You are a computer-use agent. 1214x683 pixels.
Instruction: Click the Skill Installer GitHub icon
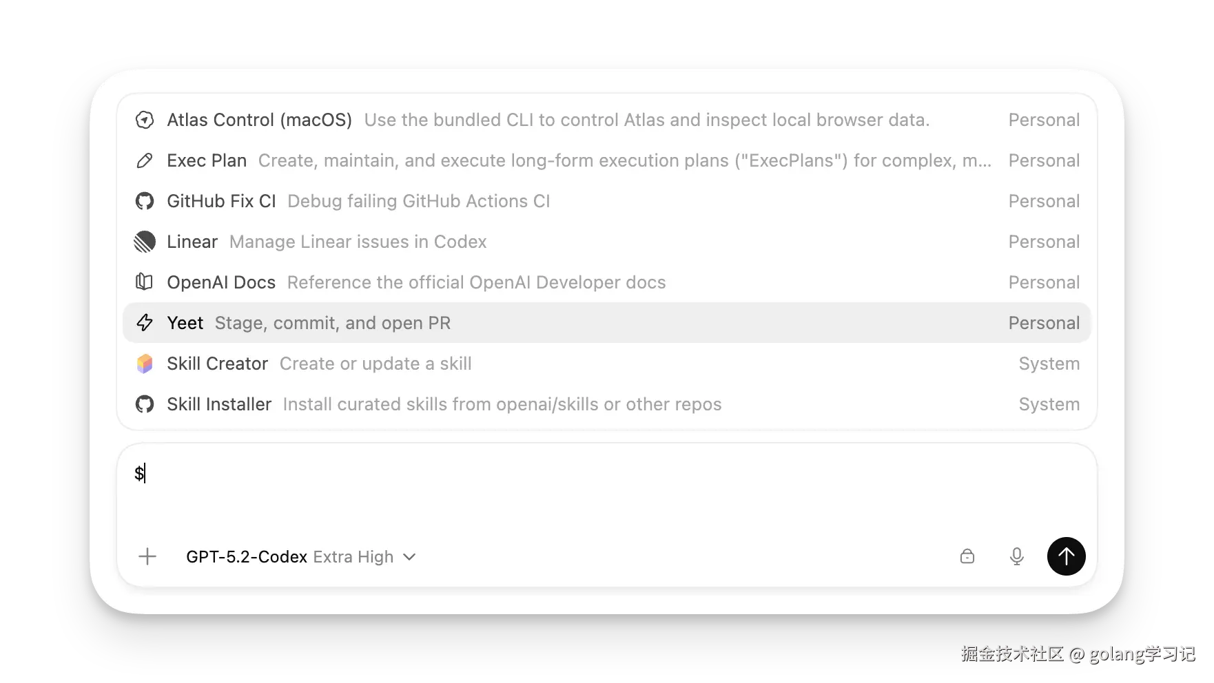145,404
